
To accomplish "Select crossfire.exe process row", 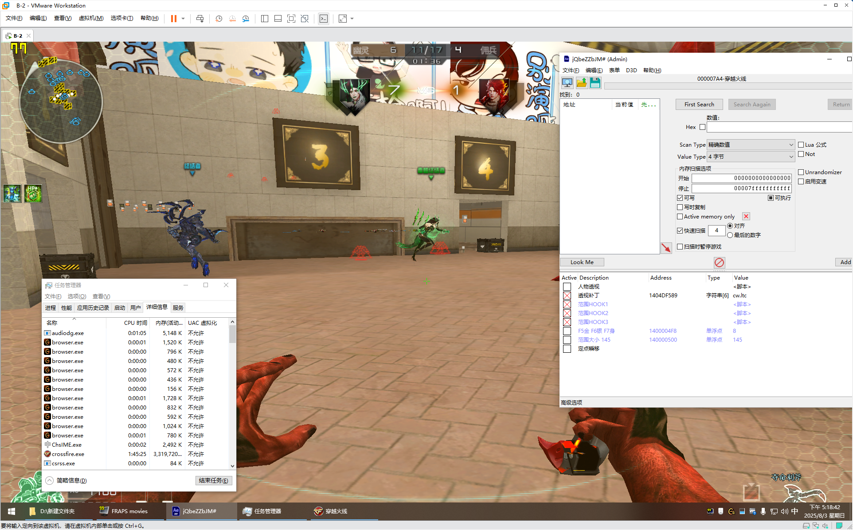I will pos(136,454).
